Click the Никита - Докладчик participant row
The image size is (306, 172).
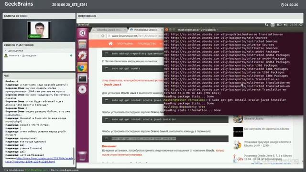(39, 55)
